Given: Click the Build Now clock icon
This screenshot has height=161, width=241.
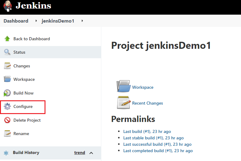Looking at the screenshot, I should click(7, 93).
